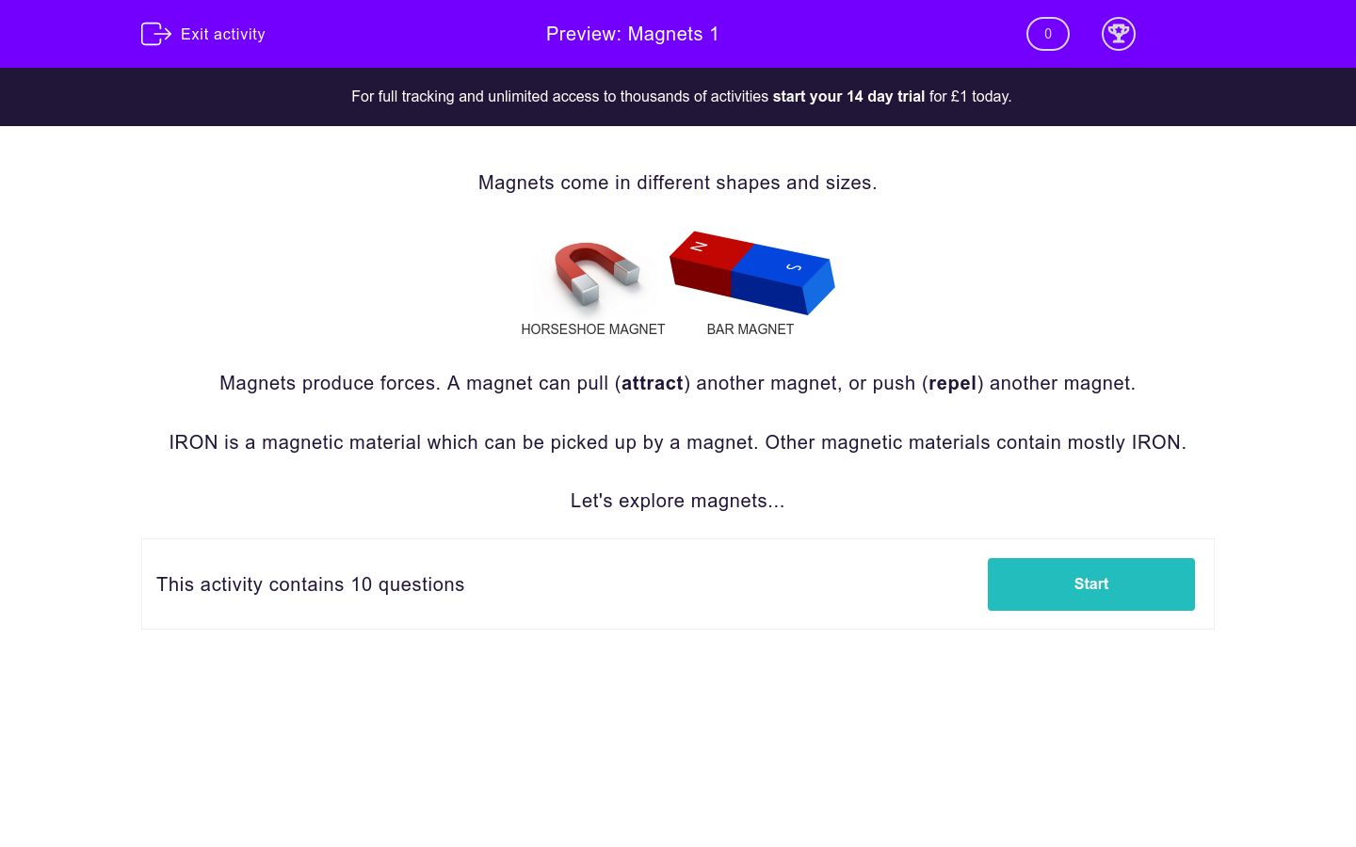1356x847 pixels.
Task: Click the dark trial banner strip
Action: pyautogui.click(x=678, y=96)
